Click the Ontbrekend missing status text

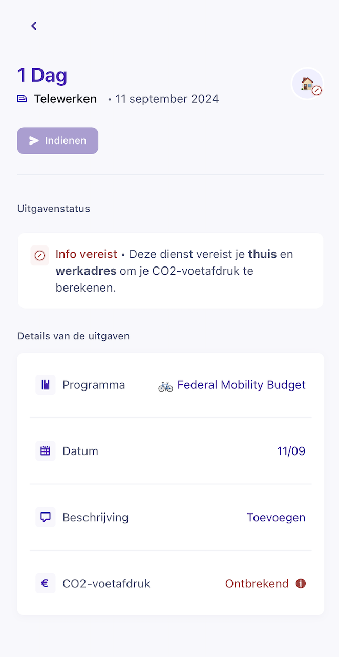pyautogui.click(x=257, y=583)
